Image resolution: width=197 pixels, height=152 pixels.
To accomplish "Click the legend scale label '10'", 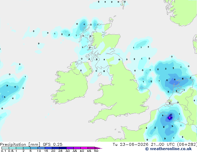I will [x=39, y=151].
